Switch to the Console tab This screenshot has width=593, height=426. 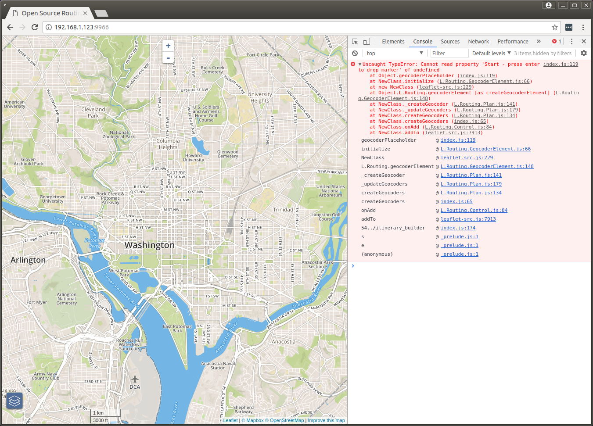422,41
